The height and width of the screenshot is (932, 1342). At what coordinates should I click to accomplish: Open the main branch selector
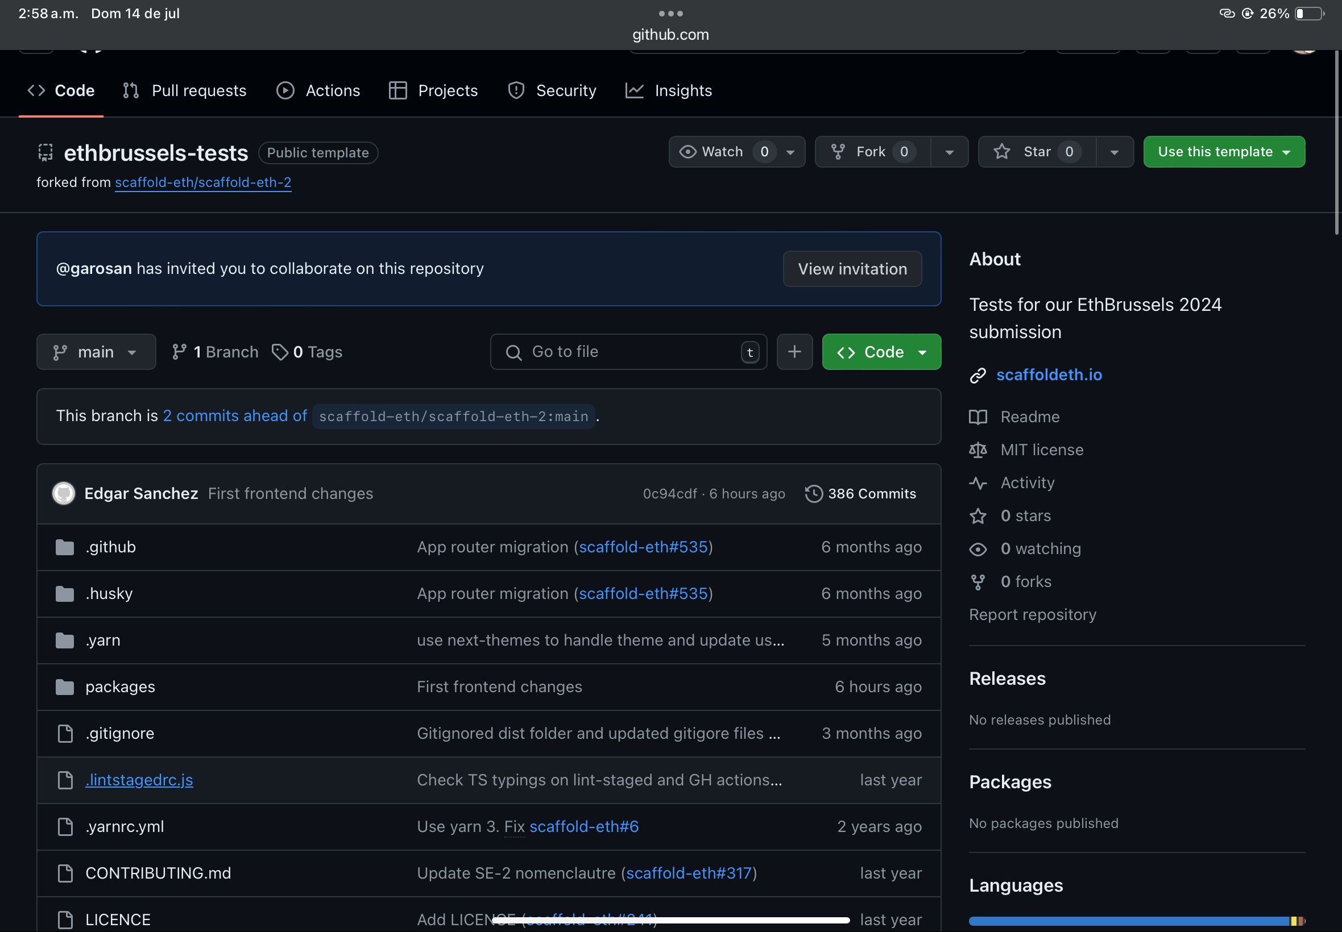(x=96, y=352)
